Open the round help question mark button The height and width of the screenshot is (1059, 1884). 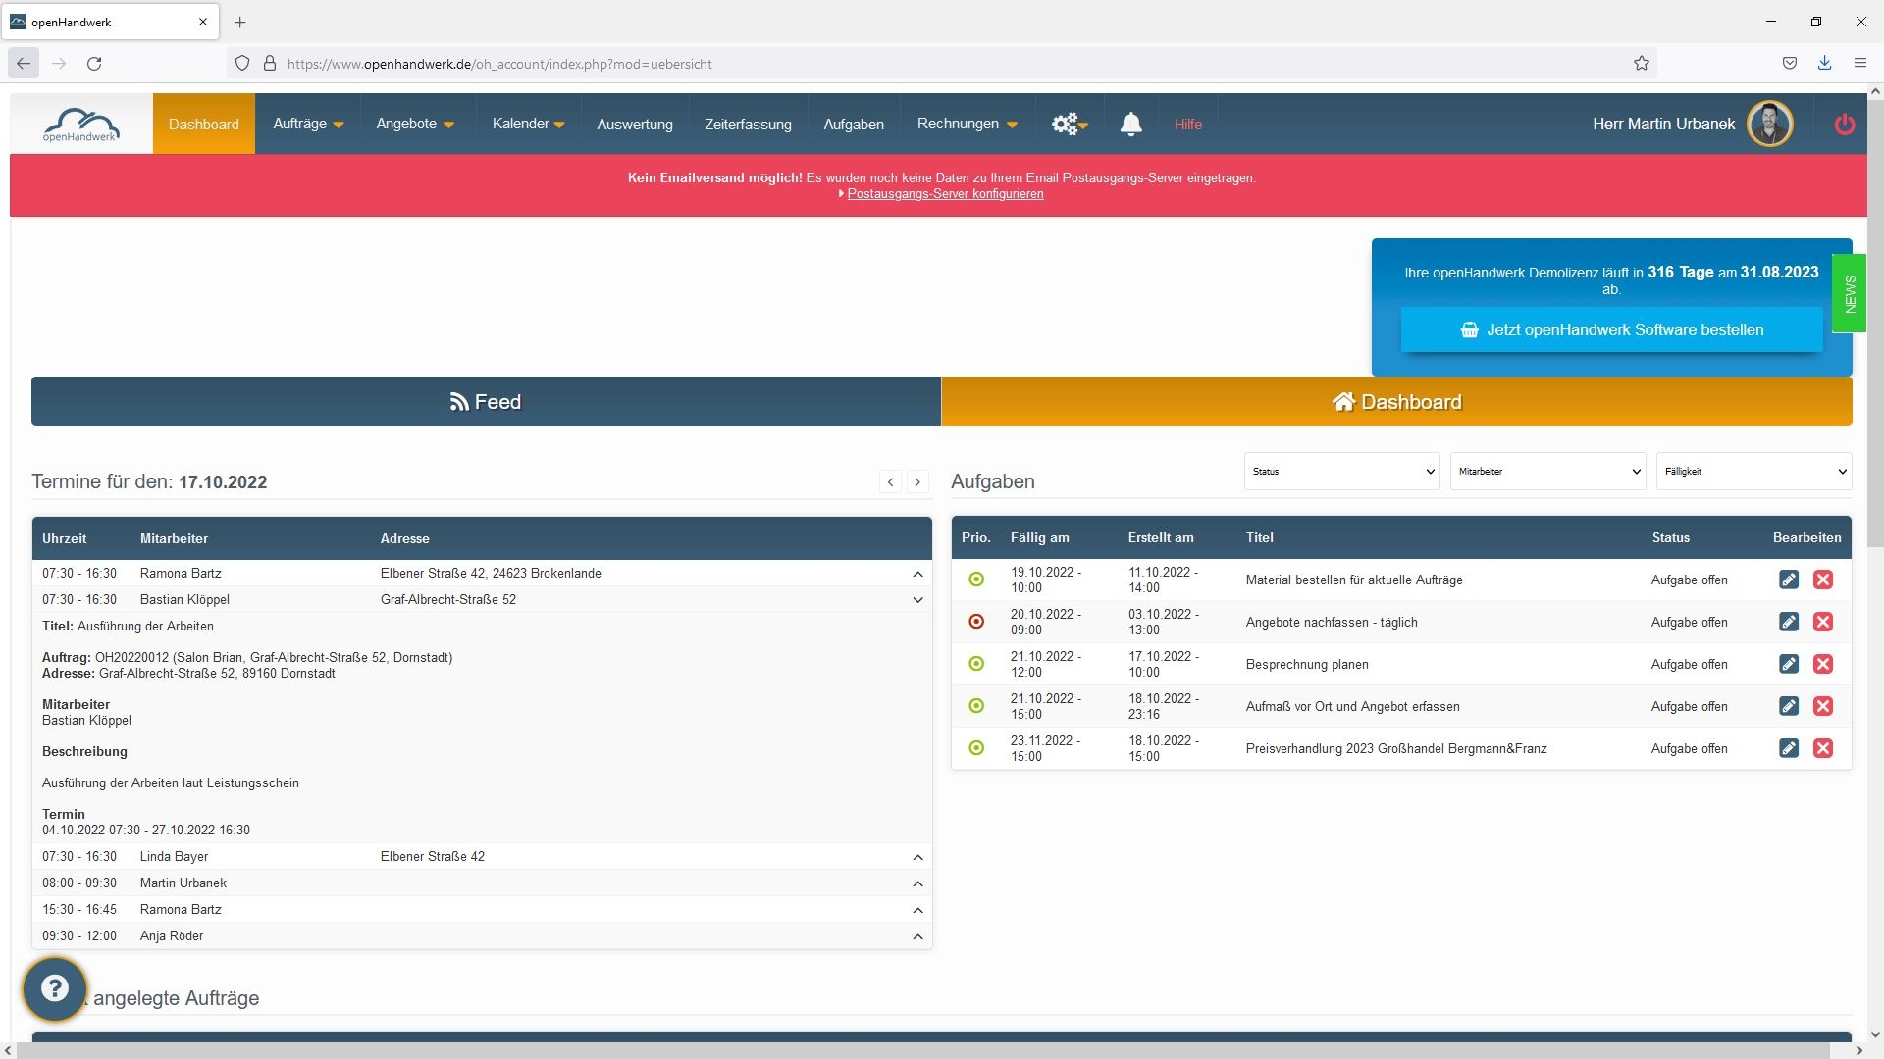point(55,988)
